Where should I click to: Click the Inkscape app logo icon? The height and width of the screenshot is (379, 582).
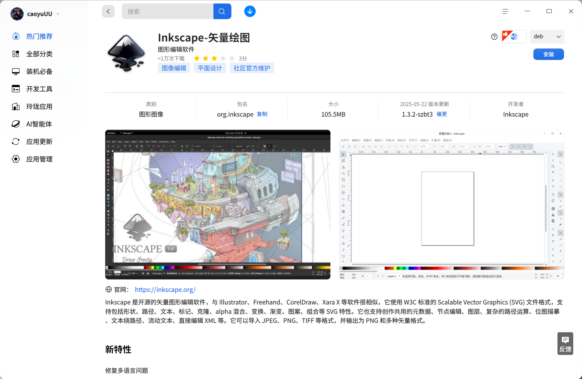coord(126,53)
